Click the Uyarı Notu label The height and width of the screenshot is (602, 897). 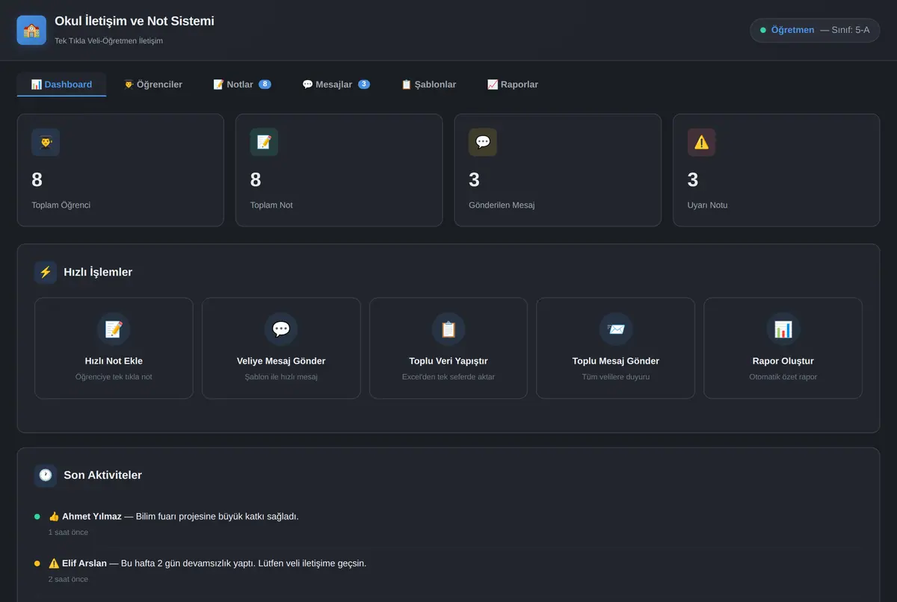[x=707, y=205]
